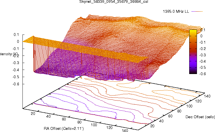Click the RA Offset tick label 100
215x132 pixels.
tap(94, 125)
